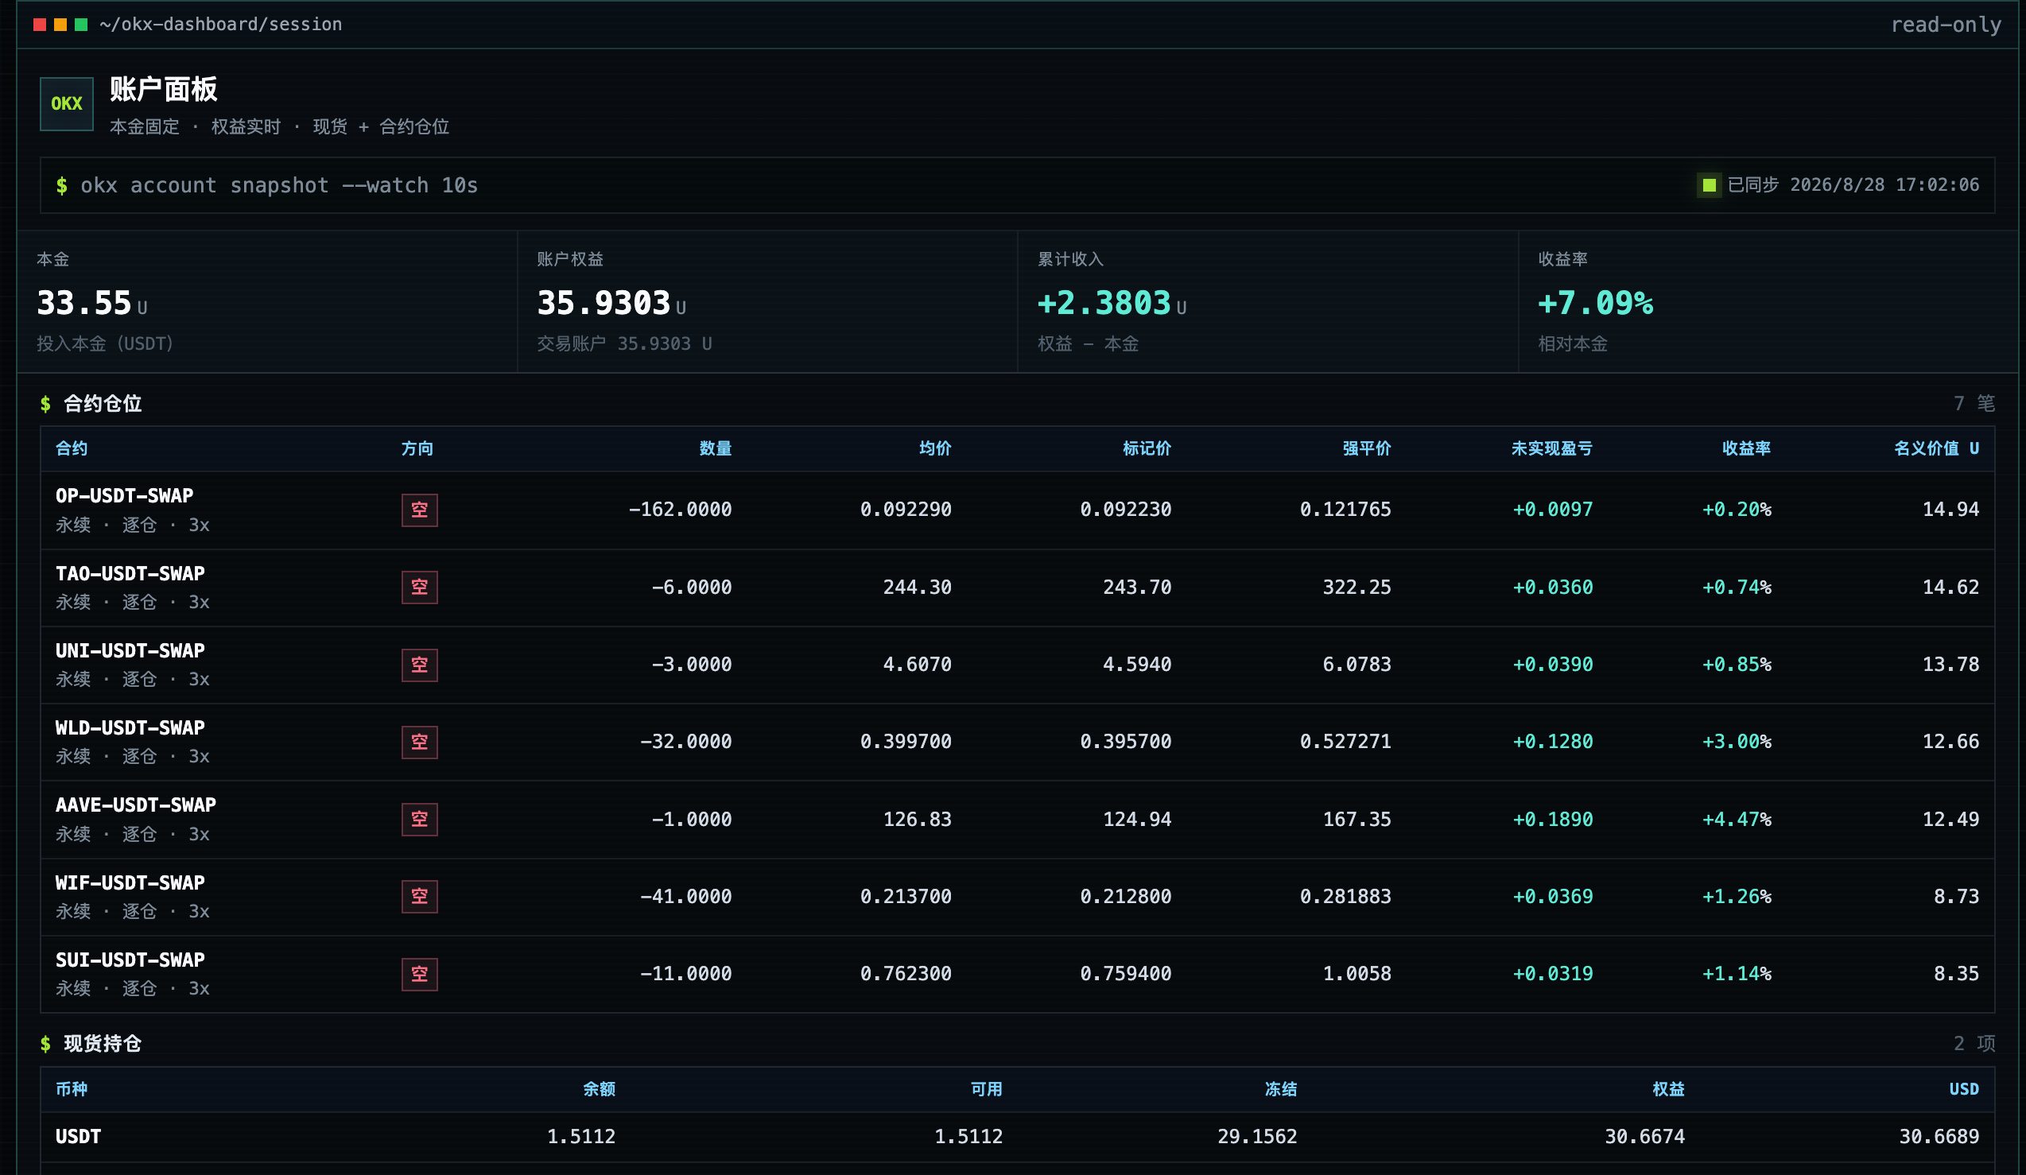Select the 账户权益 summary card
Screen dimensions: 2026x1175
(x=768, y=302)
